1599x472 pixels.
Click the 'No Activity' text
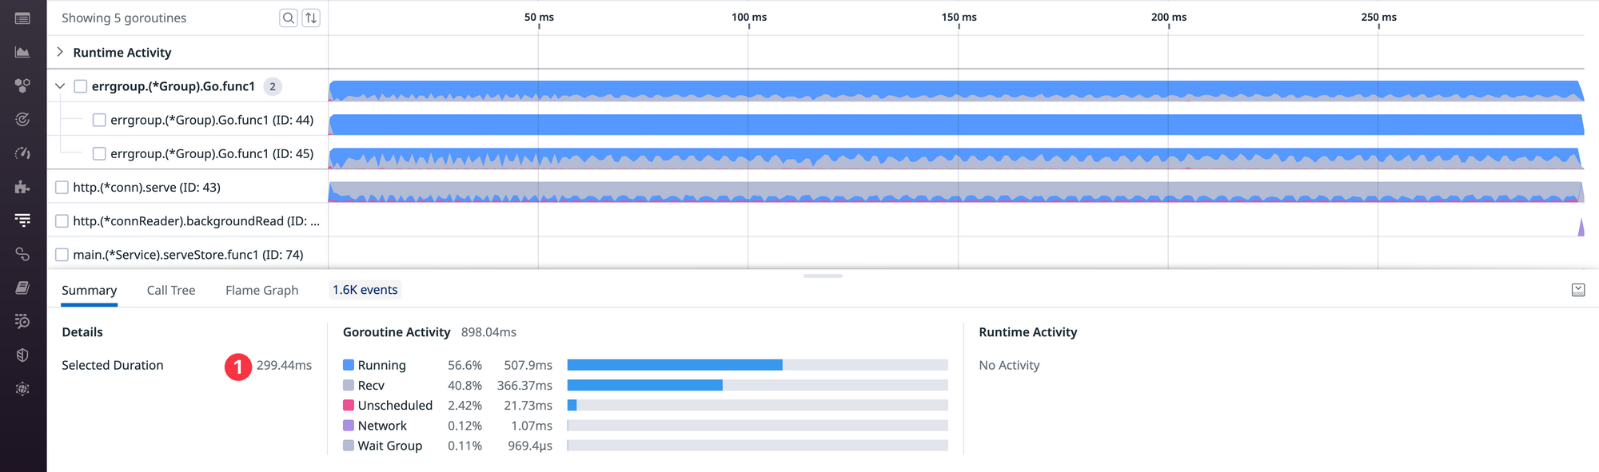pos(1009,365)
